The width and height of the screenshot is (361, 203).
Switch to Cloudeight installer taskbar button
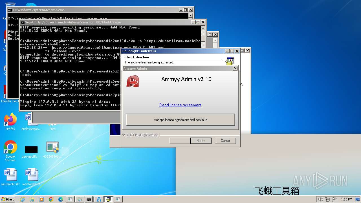point(108,199)
